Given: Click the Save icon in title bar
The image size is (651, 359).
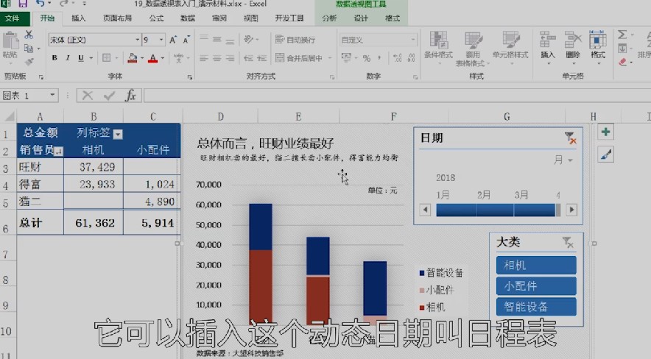Looking at the screenshot, I should click(x=22, y=4).
